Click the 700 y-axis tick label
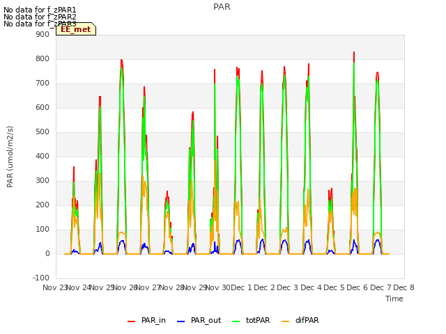Viewport: 446px width, 334px height. (43, 83)
